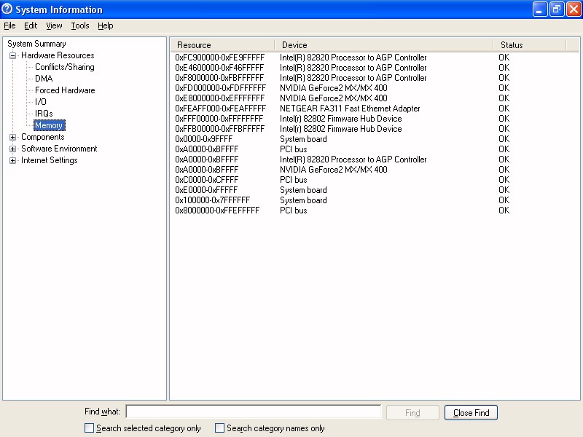
Task: Expand the Components node
Action: (12, 137)
